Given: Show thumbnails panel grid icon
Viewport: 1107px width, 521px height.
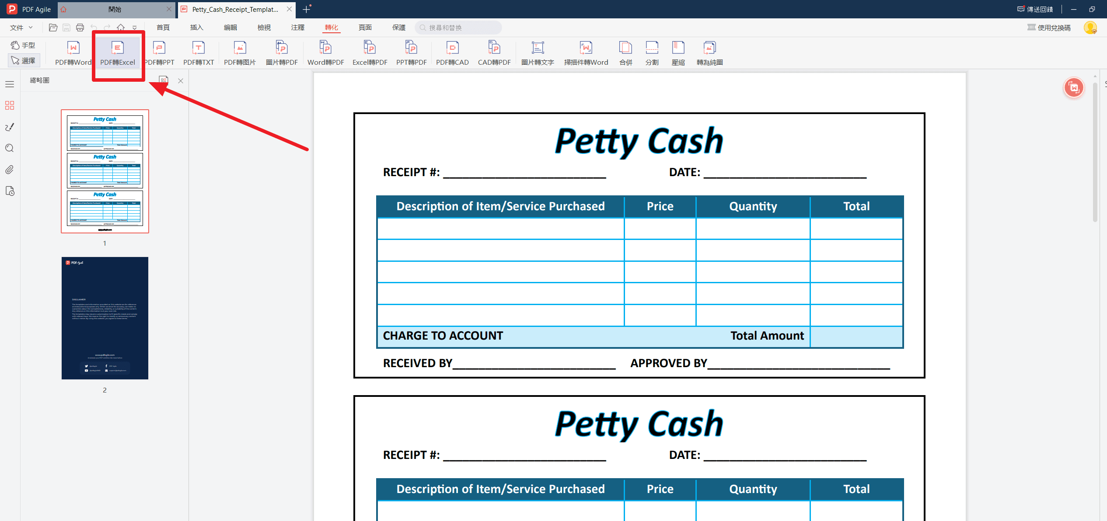Looking at the screenshot, I should coord(10,105).
